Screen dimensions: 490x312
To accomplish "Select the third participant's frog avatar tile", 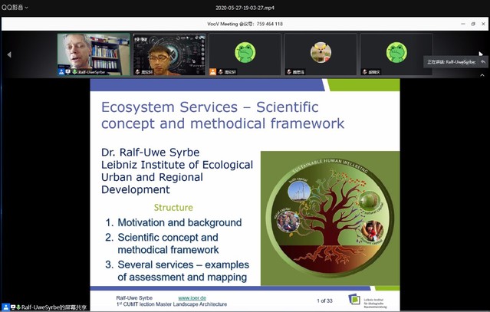I will pyautogui.click(x=245, y=52).
